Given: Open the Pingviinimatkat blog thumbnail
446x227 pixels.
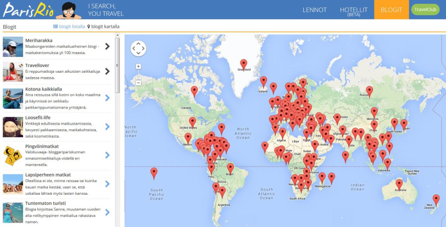Looking at the screenshot, I should pos(13,155).
